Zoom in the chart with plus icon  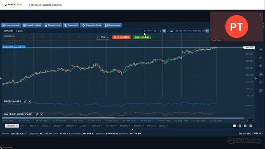pyautogui.click(x=155, y=31)
